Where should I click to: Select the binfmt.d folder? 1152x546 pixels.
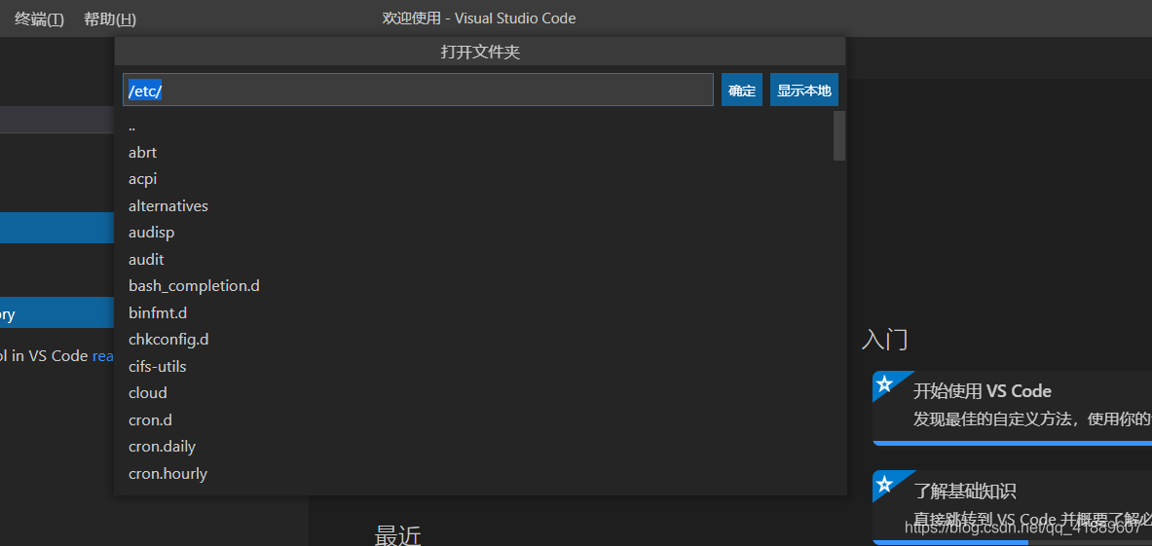coord(479,313)
